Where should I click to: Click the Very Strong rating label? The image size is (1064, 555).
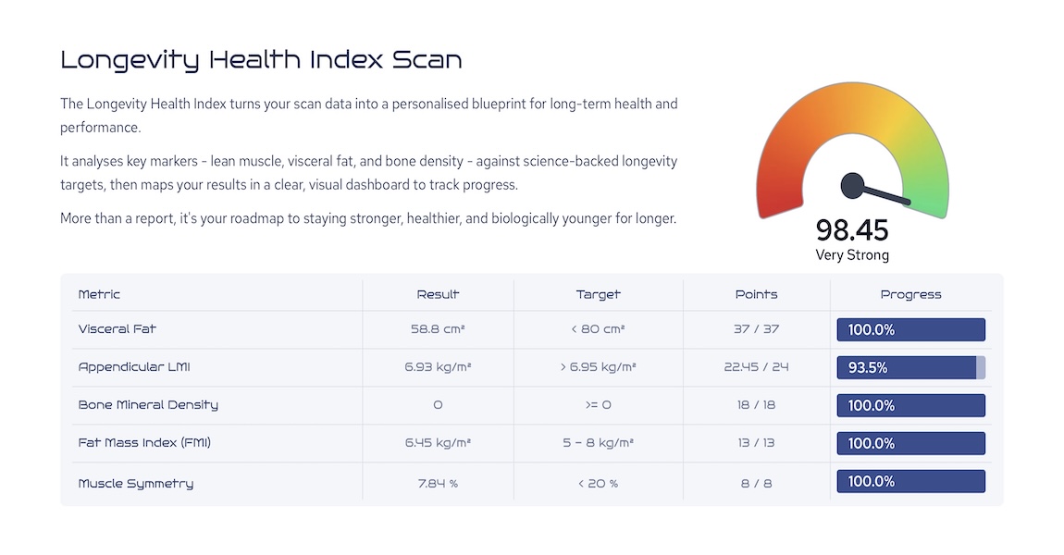point(852,255)
